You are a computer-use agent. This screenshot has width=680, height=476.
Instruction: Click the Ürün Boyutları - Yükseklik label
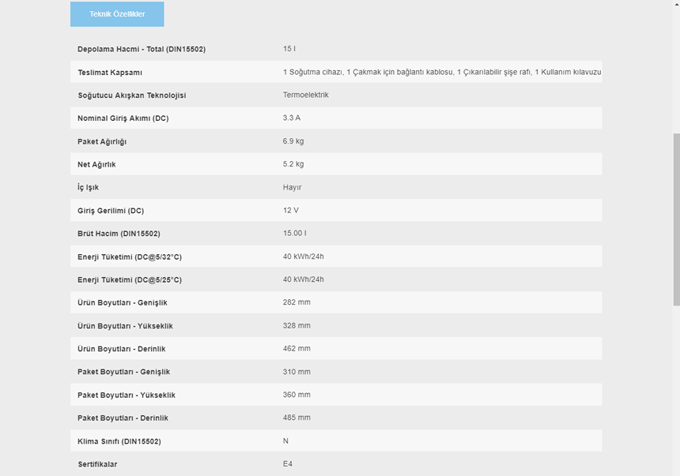[125, 326]
